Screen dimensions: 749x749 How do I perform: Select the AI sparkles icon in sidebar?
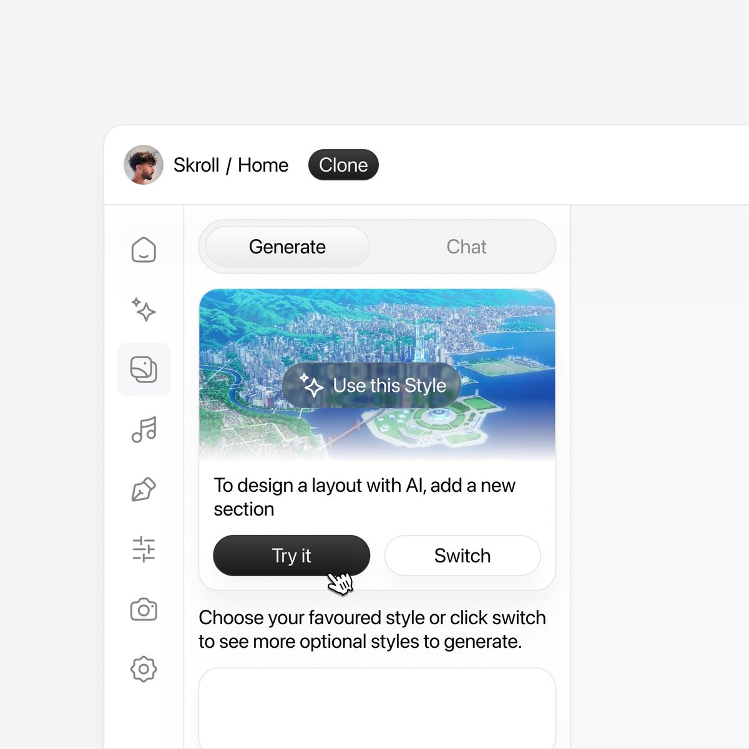click(144, 310)
